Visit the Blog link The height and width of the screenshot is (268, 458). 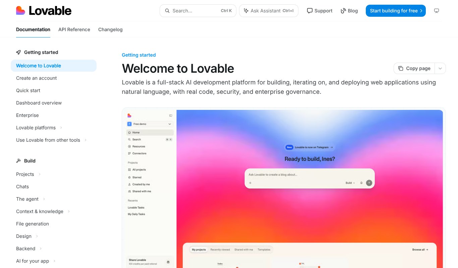pos(349,11)
